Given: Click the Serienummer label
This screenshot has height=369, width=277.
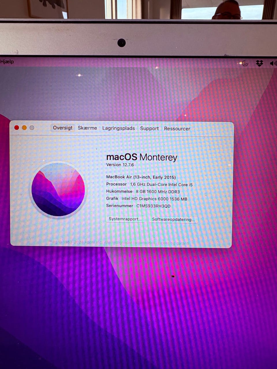Looking at the screenshot, I should pos(120,206).
